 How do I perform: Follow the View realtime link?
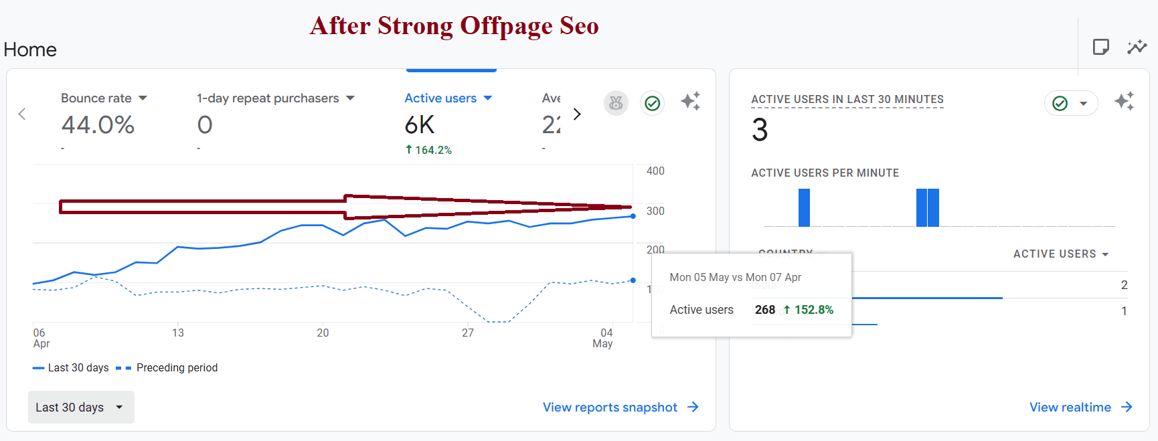click(1080, 408)
